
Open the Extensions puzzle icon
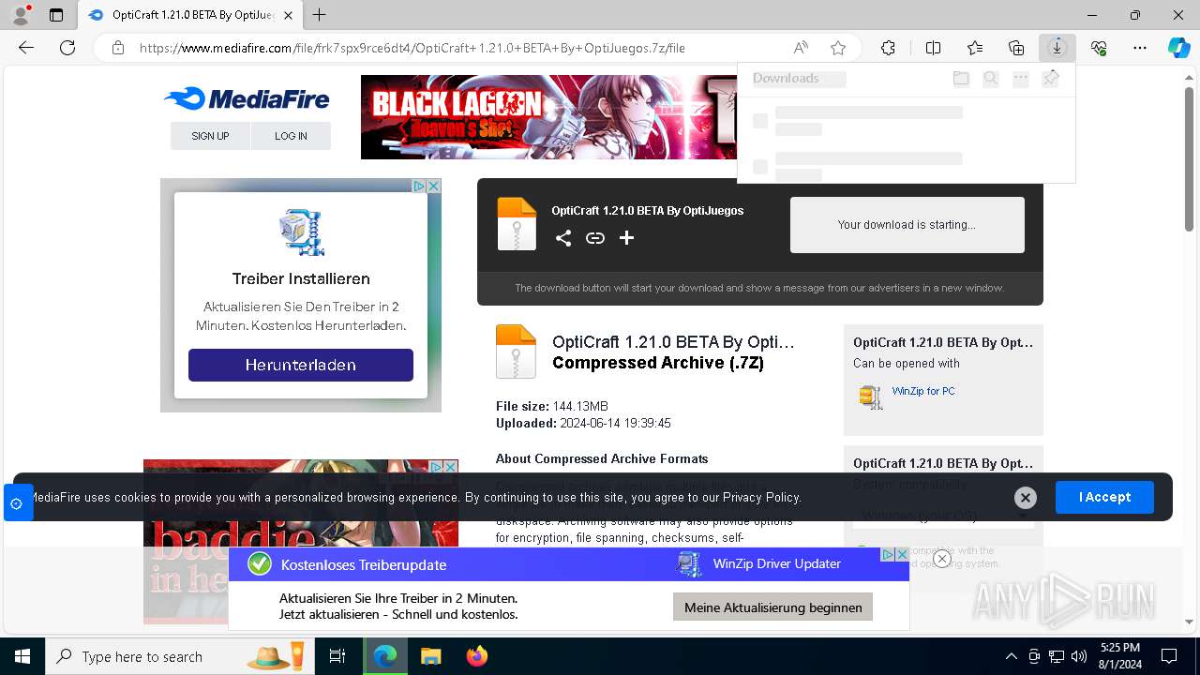(x=888, y=48)
